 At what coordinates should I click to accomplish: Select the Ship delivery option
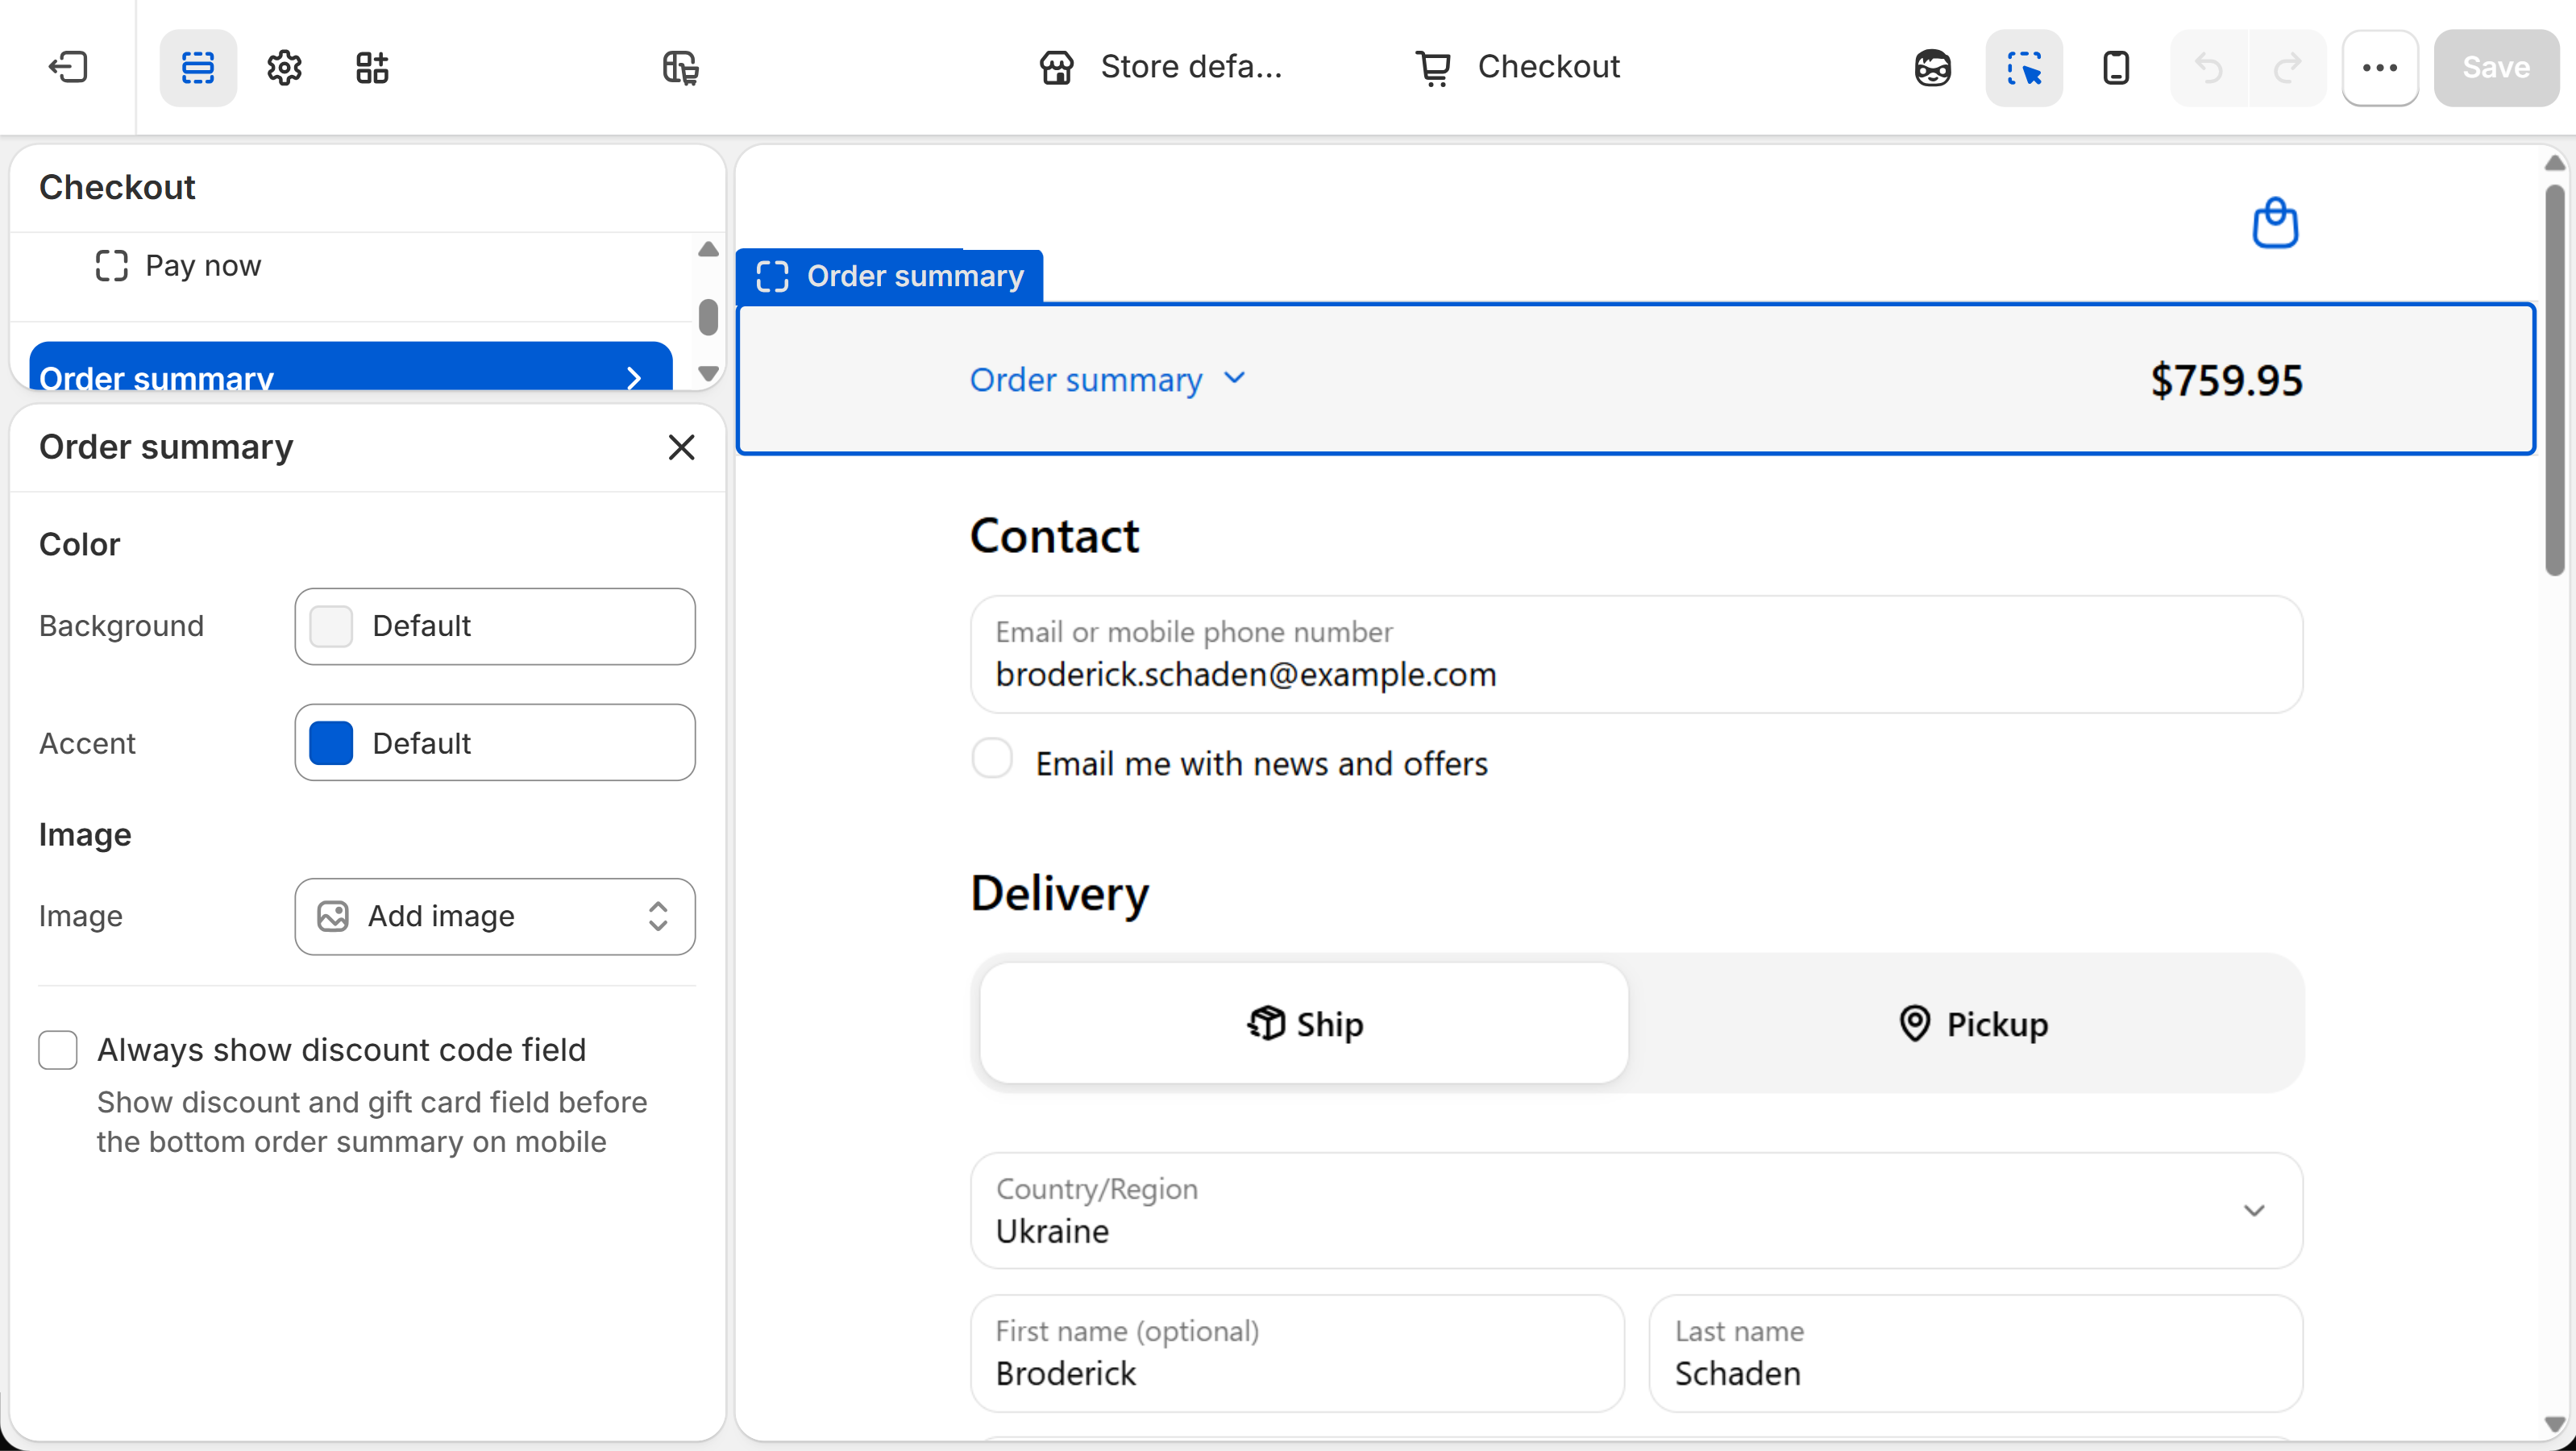pyautogui.click(x=1304, y=1023)
